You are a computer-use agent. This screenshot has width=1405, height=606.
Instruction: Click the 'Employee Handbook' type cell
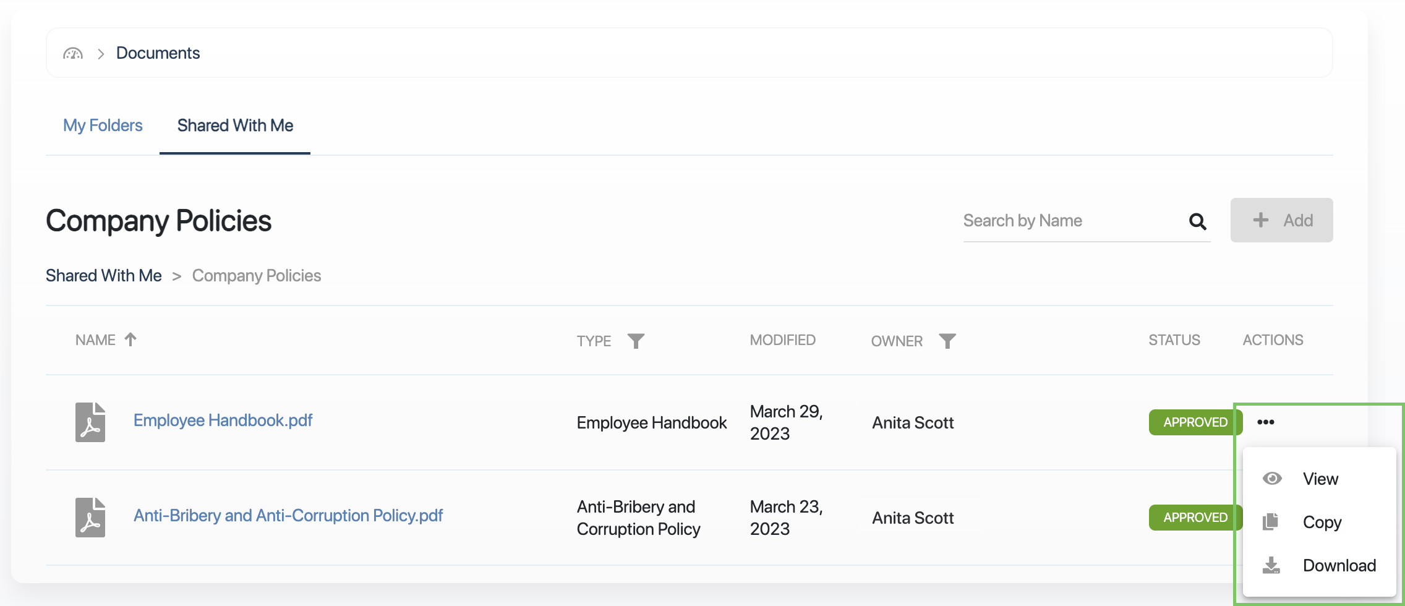pos(652,423)
